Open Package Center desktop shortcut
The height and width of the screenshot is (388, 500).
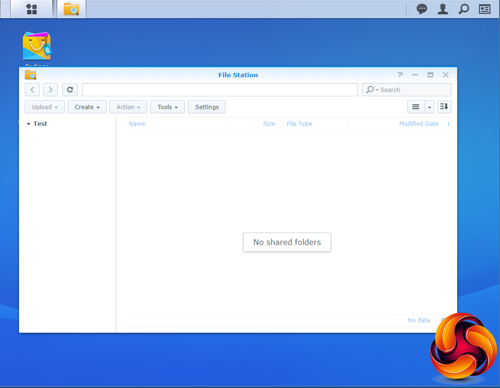pos(37,46)
